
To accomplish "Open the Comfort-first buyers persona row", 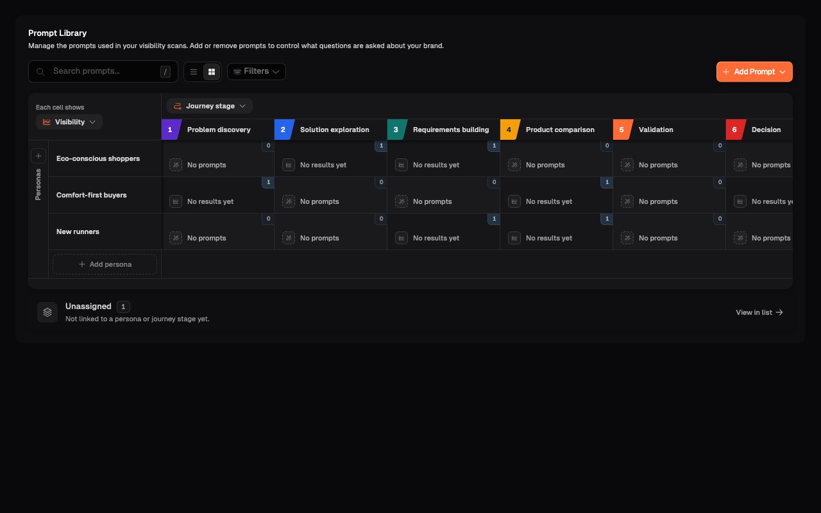I will coord(105,195).
